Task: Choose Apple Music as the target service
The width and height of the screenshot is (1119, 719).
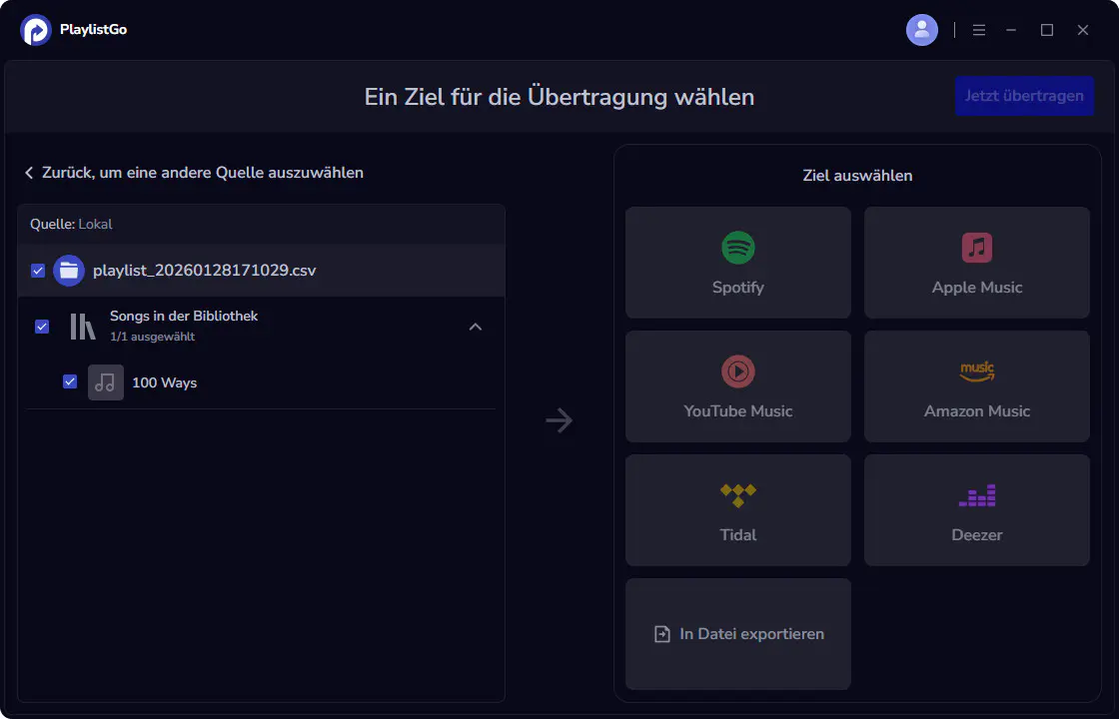Action: [976, 263]
